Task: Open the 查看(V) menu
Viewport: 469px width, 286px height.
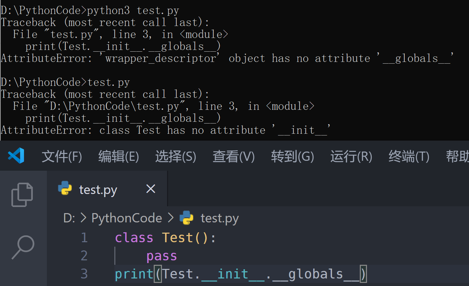Action: pyautogui.click(x=233, y=157)
